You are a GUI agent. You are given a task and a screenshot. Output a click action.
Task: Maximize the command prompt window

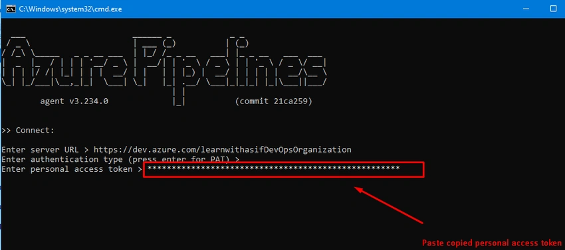pyautogui.click(x=553, y=9)
